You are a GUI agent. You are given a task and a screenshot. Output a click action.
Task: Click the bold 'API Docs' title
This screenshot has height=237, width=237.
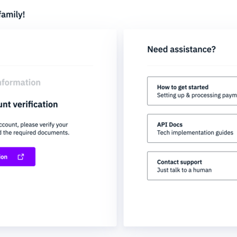click(170, 125)
